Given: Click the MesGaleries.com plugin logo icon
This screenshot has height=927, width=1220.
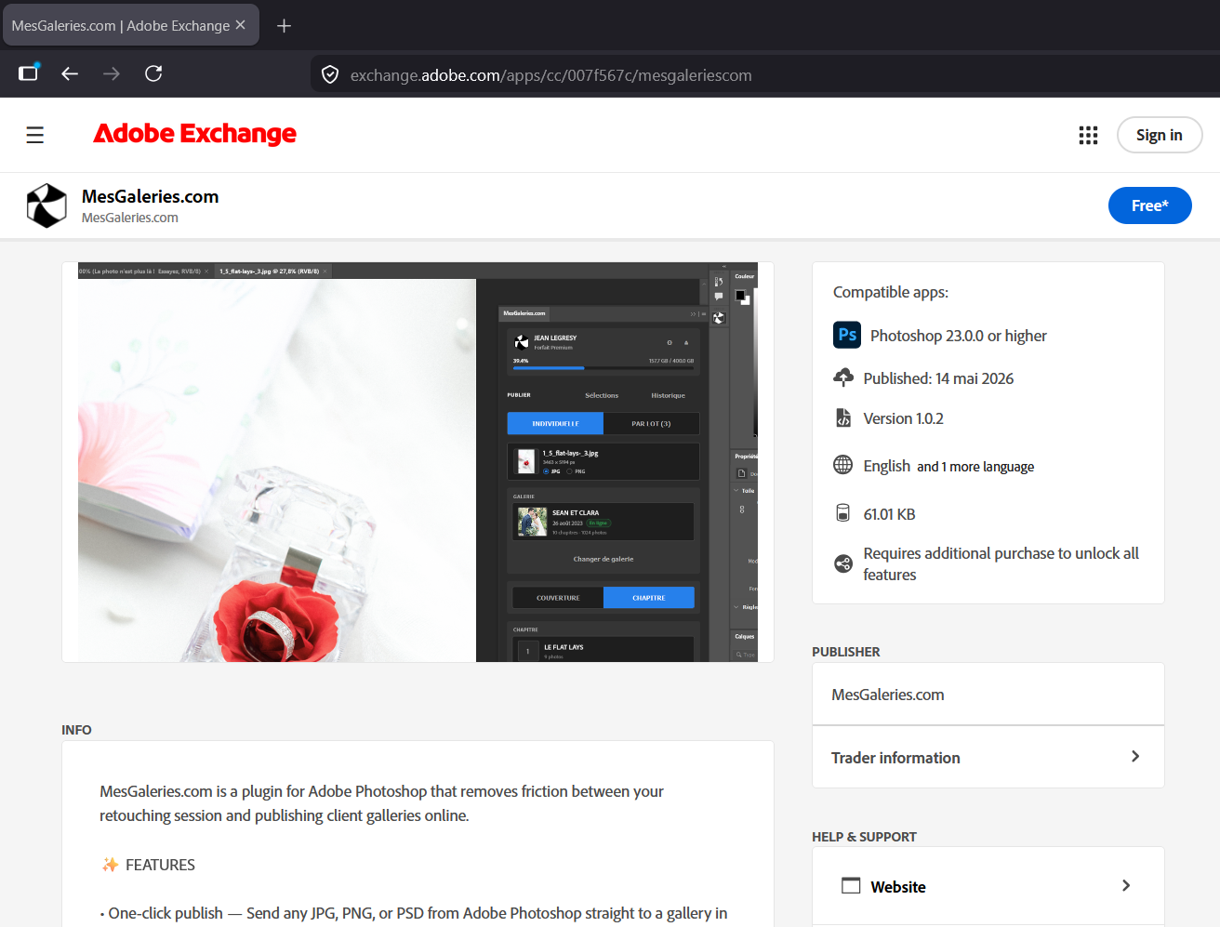Looking at the screenshot, I should (x=46, y=205).
